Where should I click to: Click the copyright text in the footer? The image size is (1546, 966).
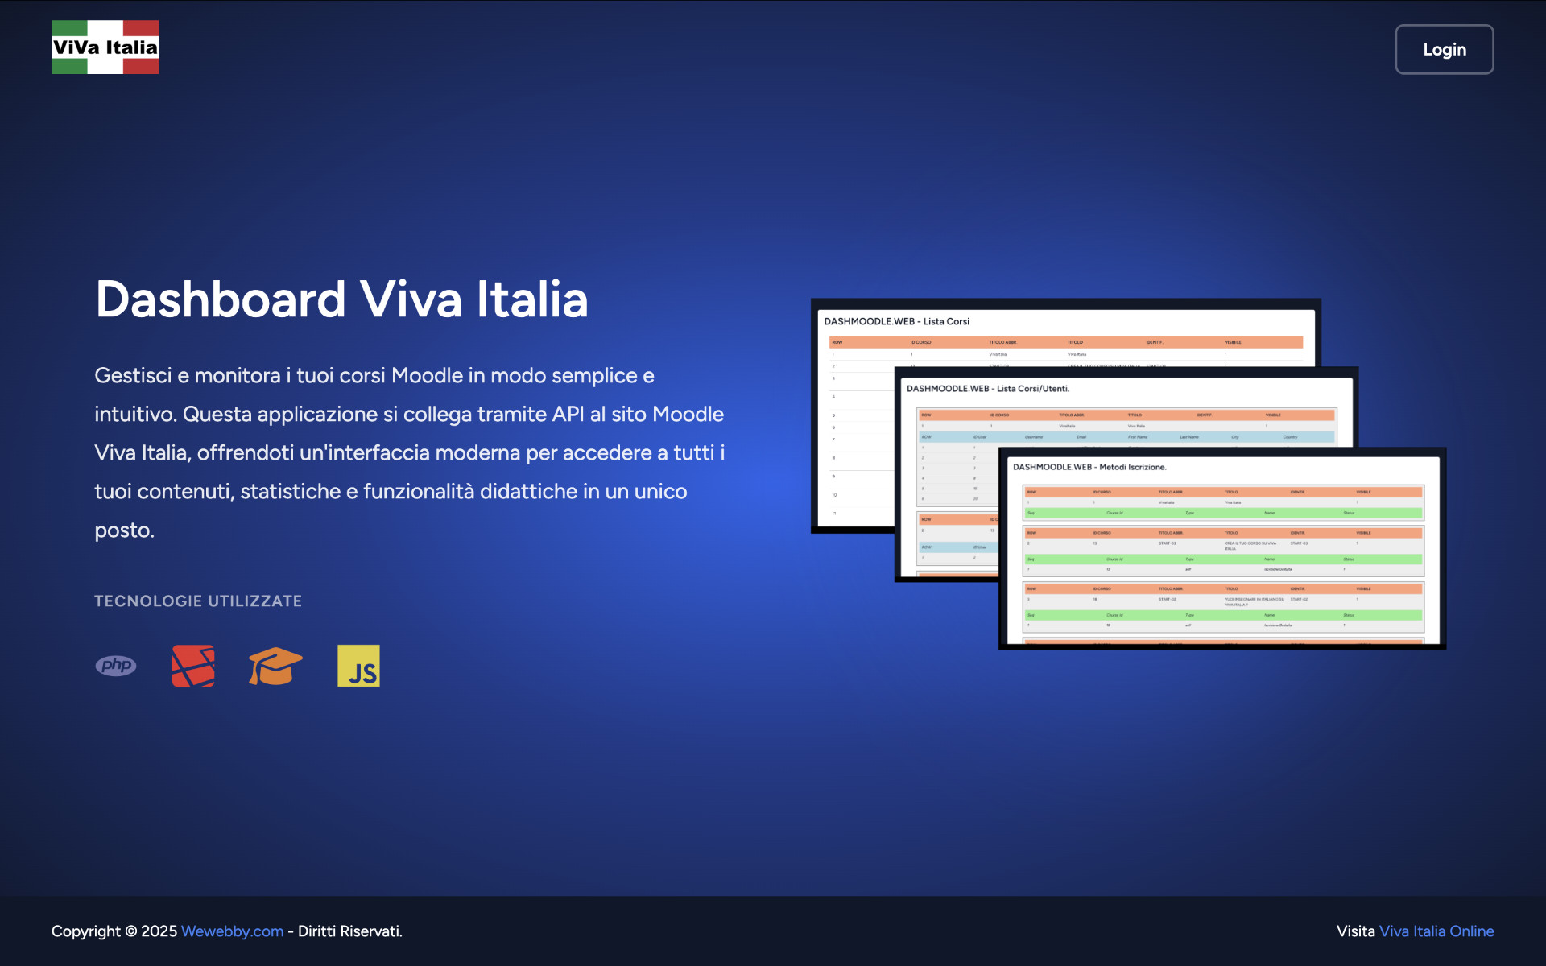click(115, 931)
